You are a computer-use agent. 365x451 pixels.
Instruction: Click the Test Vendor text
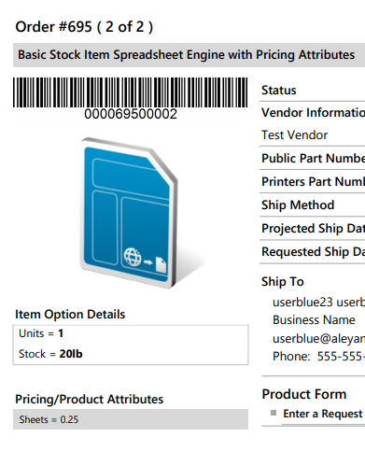294,135
